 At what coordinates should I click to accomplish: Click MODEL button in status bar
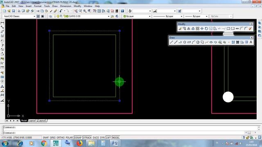click(116, 138)
